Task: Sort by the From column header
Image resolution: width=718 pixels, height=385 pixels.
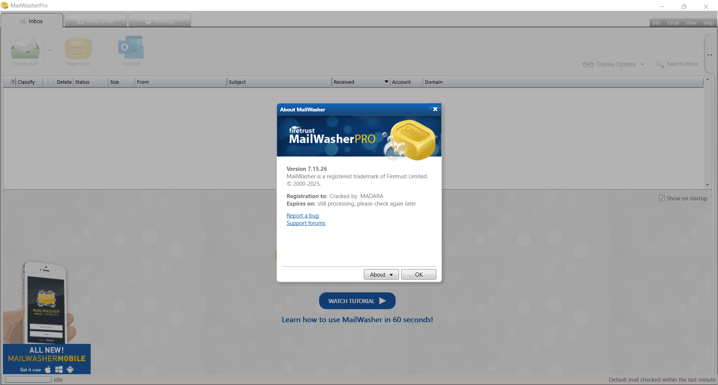Action: [x=143, y=82]
